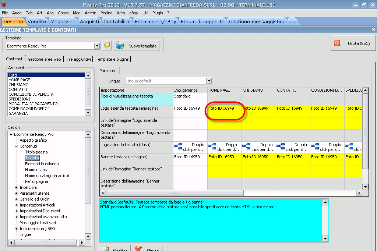Click the Modifica button
The width and height of the screenshot is (377, 251).
pyautogui.click(x=115, y=248)
